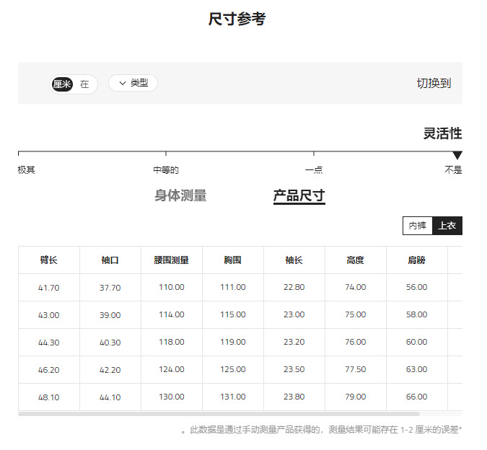487x450 pixels.
Task: Open the 身体测量 tab
Action: point(180,195)
